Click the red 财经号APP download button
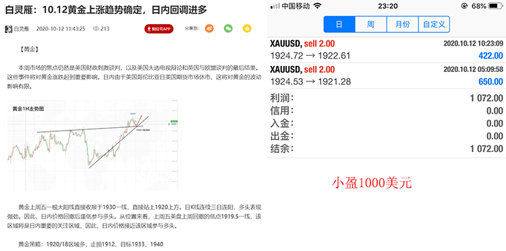Viewport: 506px width, 251px height. [159, 29]
